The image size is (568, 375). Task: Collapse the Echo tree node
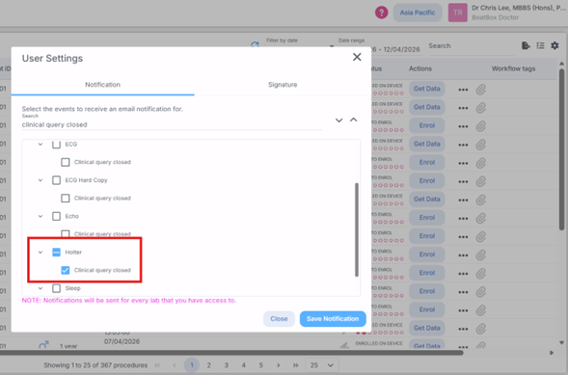[x=41, y=216]
